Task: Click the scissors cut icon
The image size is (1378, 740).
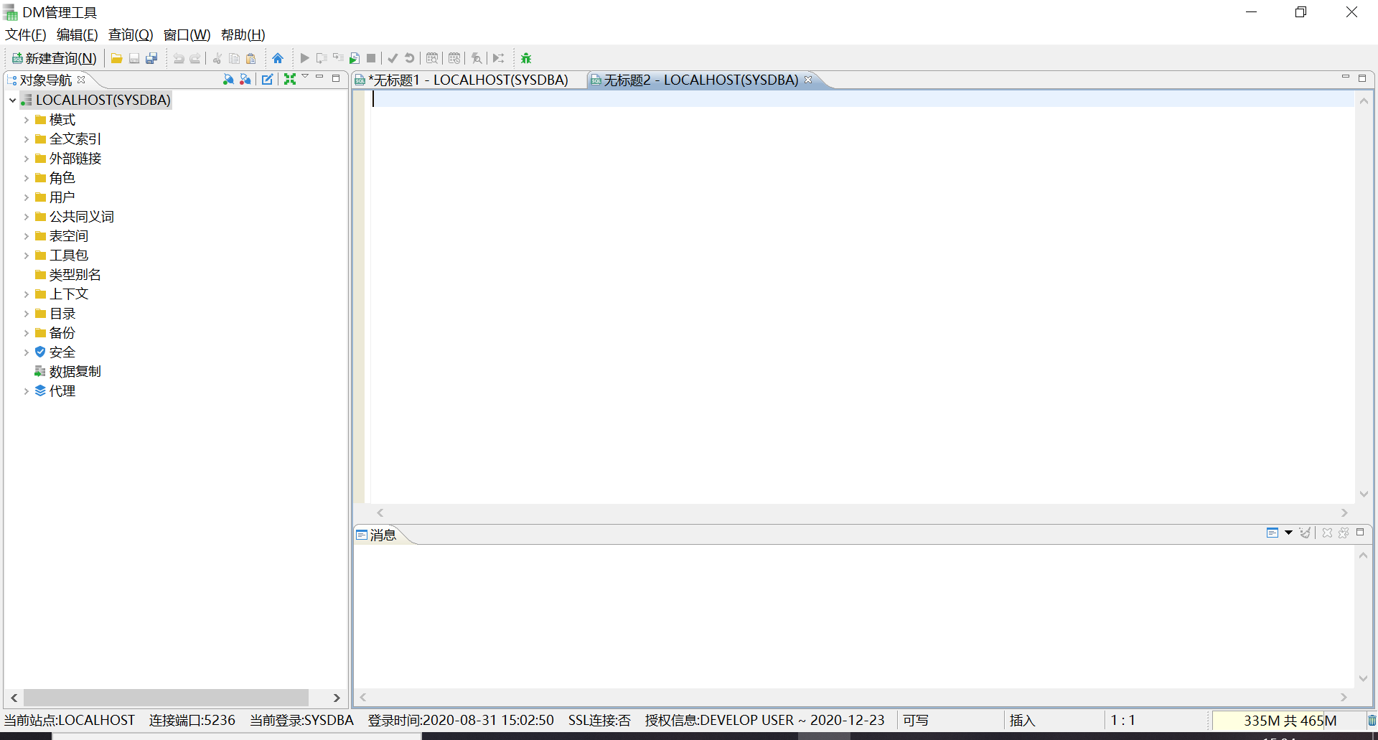Action: (x=217, y=58)
